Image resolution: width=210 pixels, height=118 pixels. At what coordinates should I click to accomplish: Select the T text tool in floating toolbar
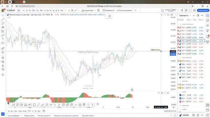pos(93,105)
